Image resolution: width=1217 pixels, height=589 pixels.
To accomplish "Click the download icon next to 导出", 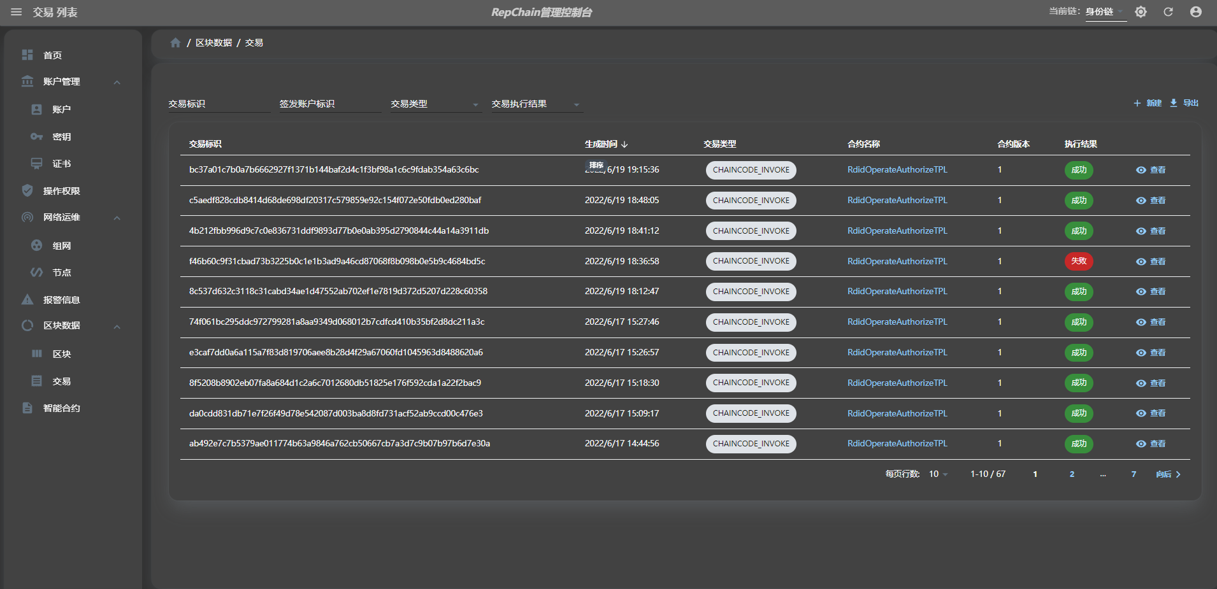I will pyautogui.click(x=1173, y=103).
